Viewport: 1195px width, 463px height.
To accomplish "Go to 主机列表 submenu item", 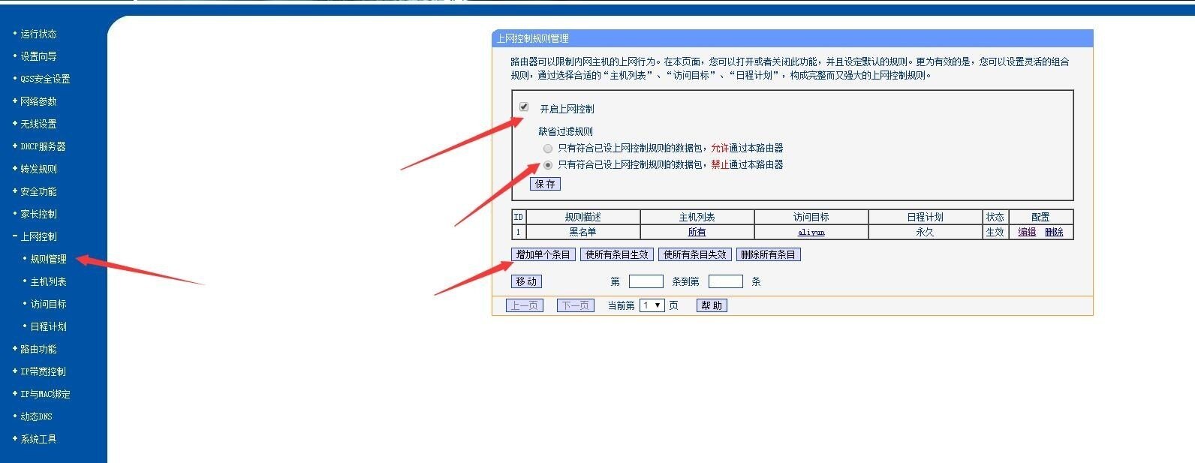I will (x=48, y=281).
